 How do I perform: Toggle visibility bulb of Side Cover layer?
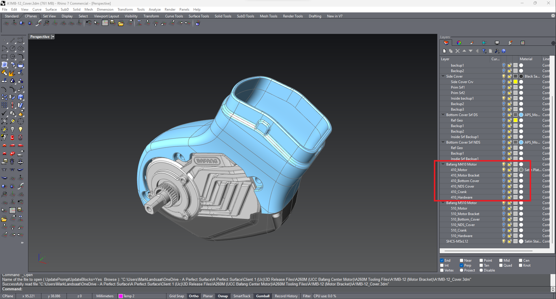504,76
